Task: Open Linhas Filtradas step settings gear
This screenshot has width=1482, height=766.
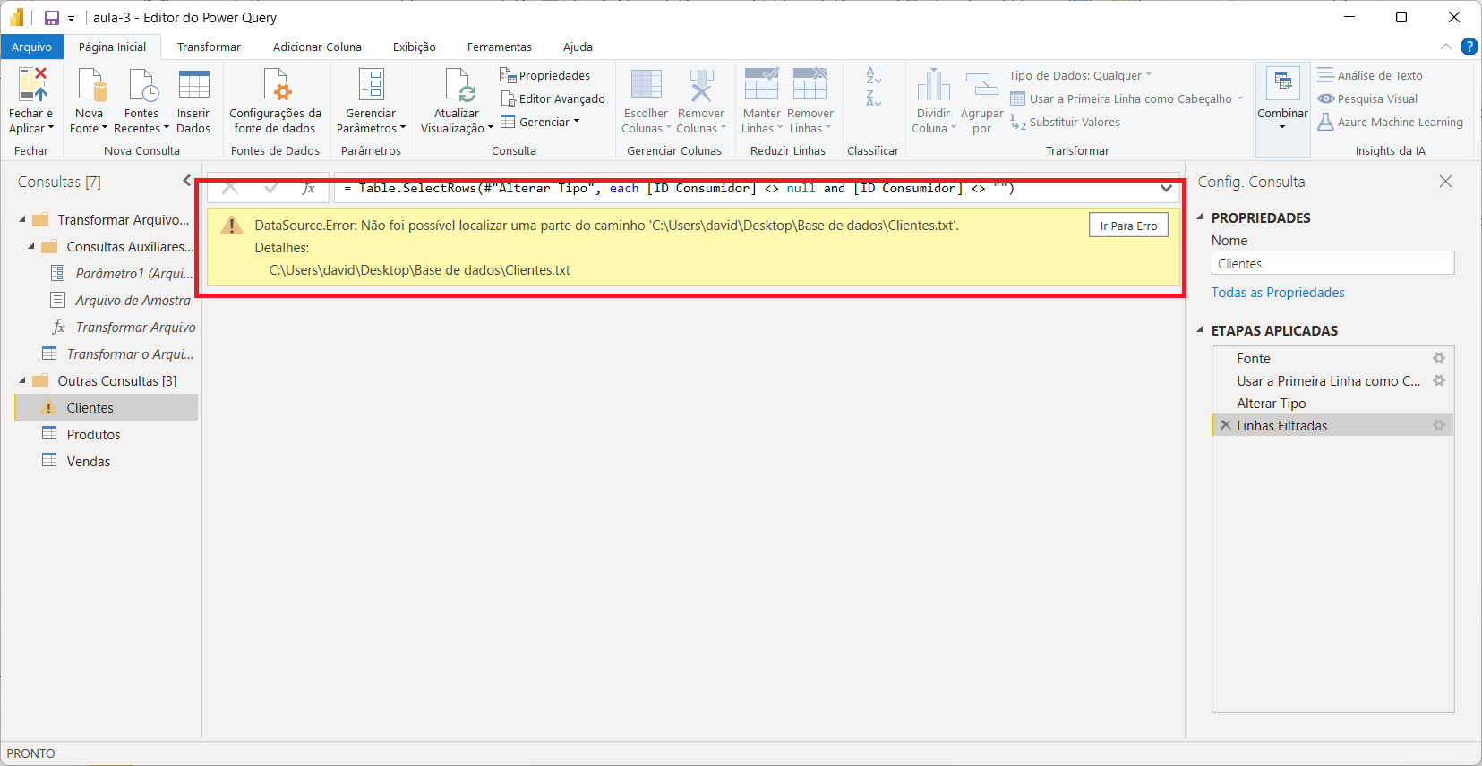Action: coord(1439,425)
